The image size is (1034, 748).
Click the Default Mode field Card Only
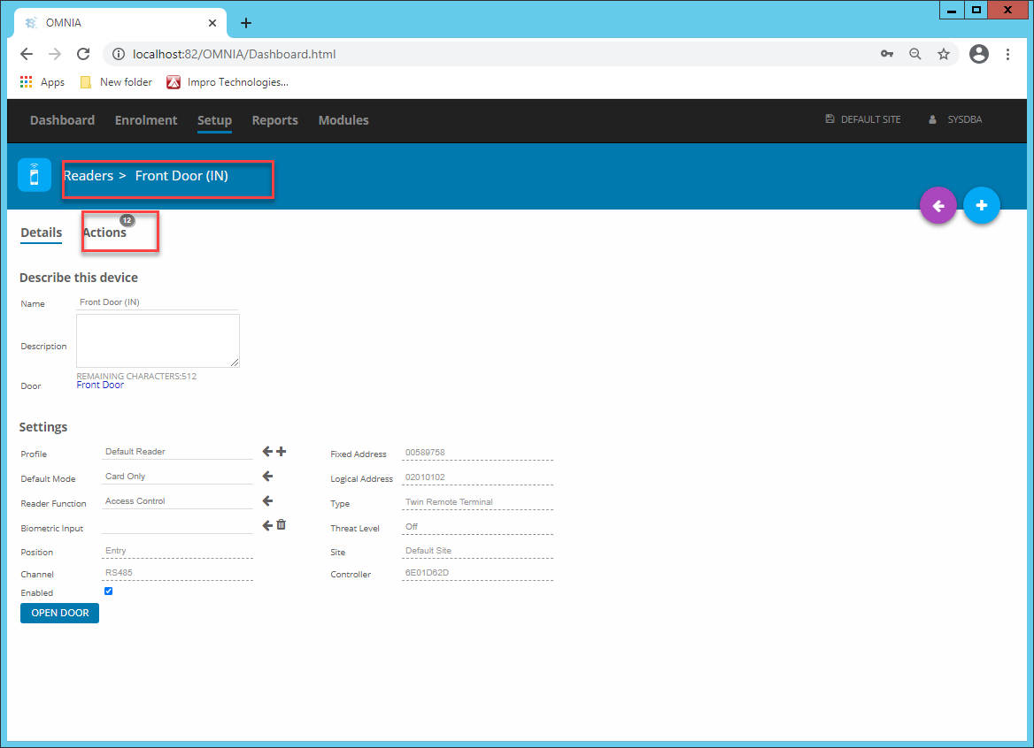[x=177, y=476]
